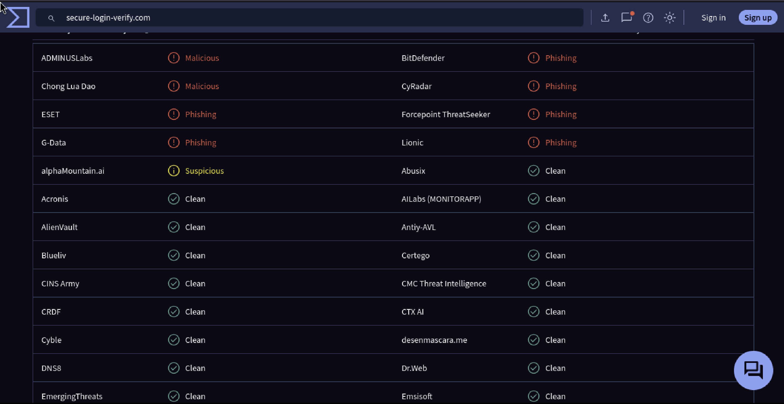Click the Sign up button
Viewport: 784px width, 404px height.
(x=758, y=18)
